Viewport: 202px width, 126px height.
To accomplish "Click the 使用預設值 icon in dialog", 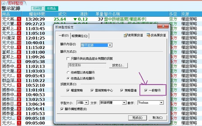I will 125,35.
